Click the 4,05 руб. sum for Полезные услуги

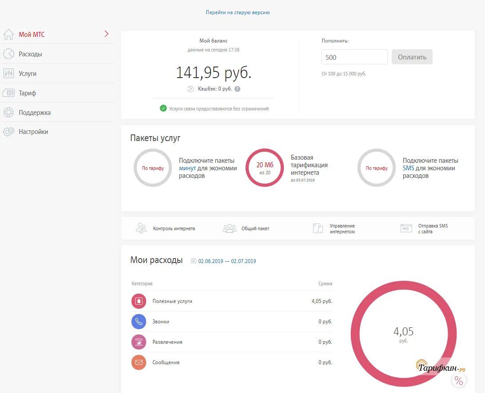(x=322, y=301)
